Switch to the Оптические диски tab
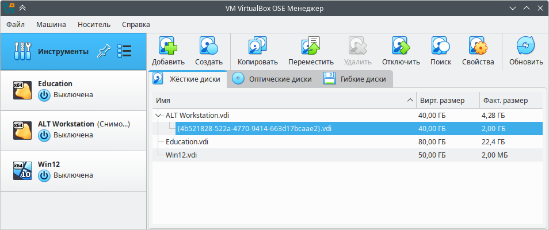This screenshot has width=549, height=230. pos(273,79)
